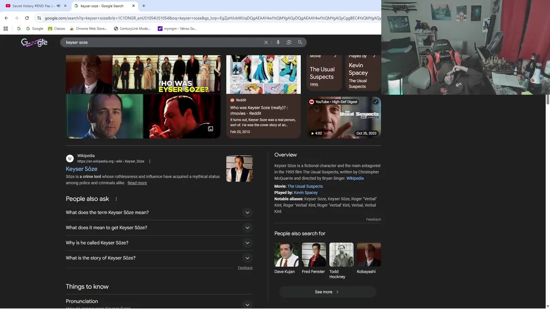Screen dimensions: 550x309
Task: Expand the YouTube video preview icon
Action: point(376,102)
